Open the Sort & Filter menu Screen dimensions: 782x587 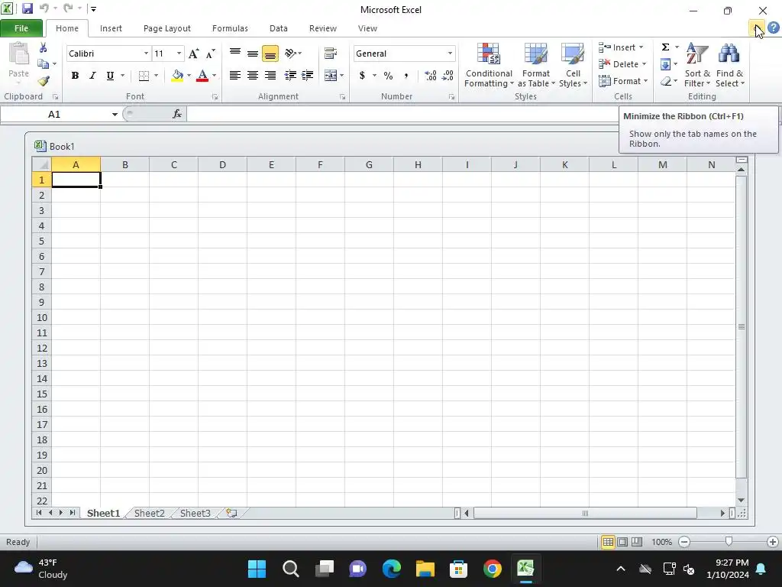point(697,66)
